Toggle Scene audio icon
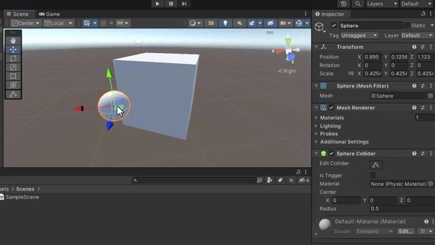The width and height of the screenshot is (435, 245). [239, 23]
